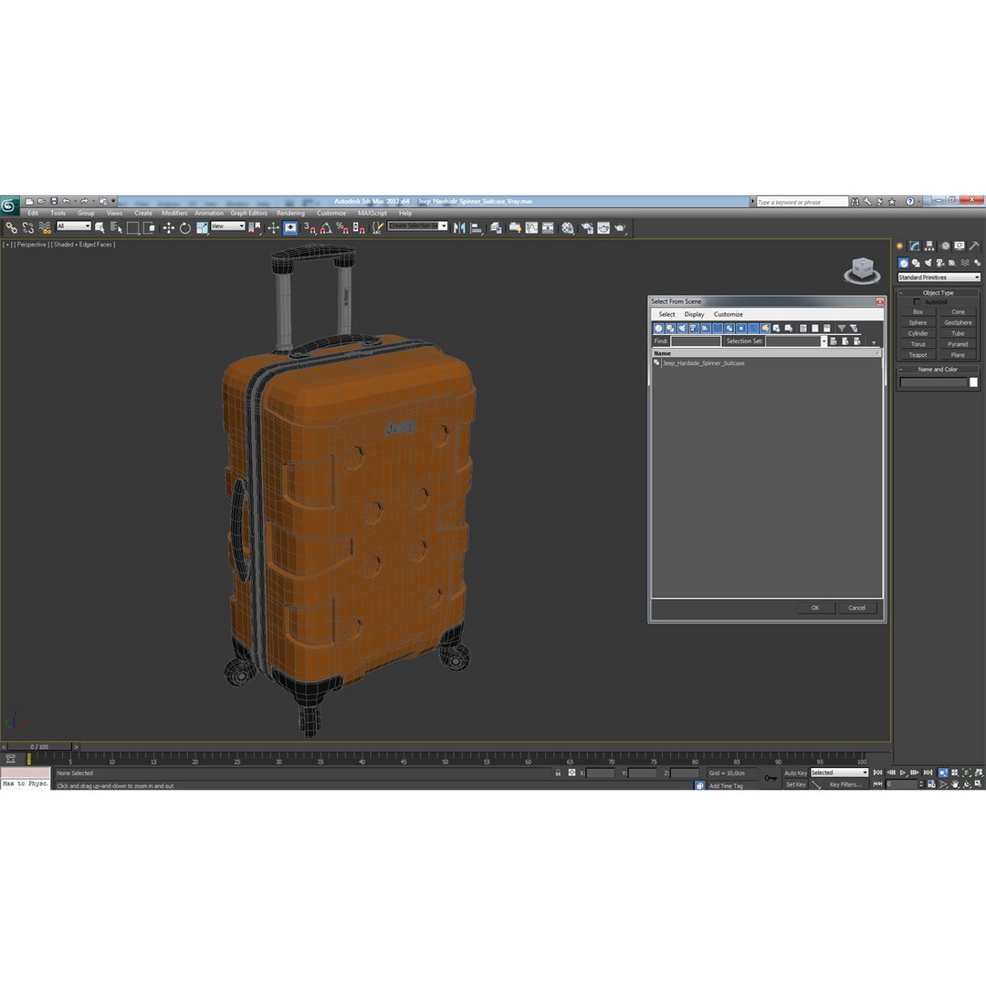Collapse the Name and Color rollout
Image resolution: width=986 pixels, height=986 pixels.
[938, 370]
